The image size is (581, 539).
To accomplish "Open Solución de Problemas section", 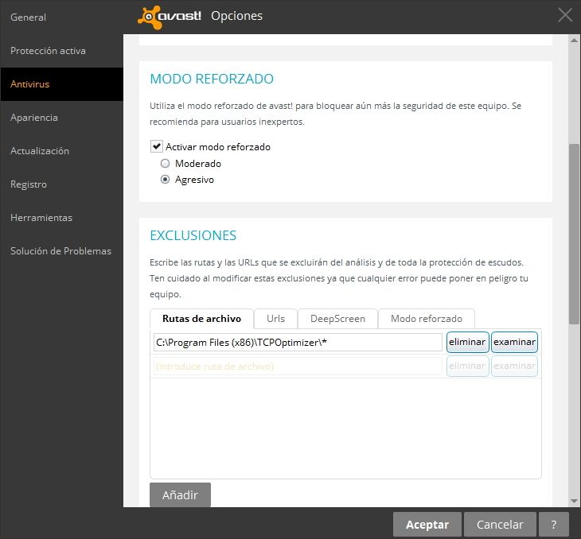I will (60, 250).
